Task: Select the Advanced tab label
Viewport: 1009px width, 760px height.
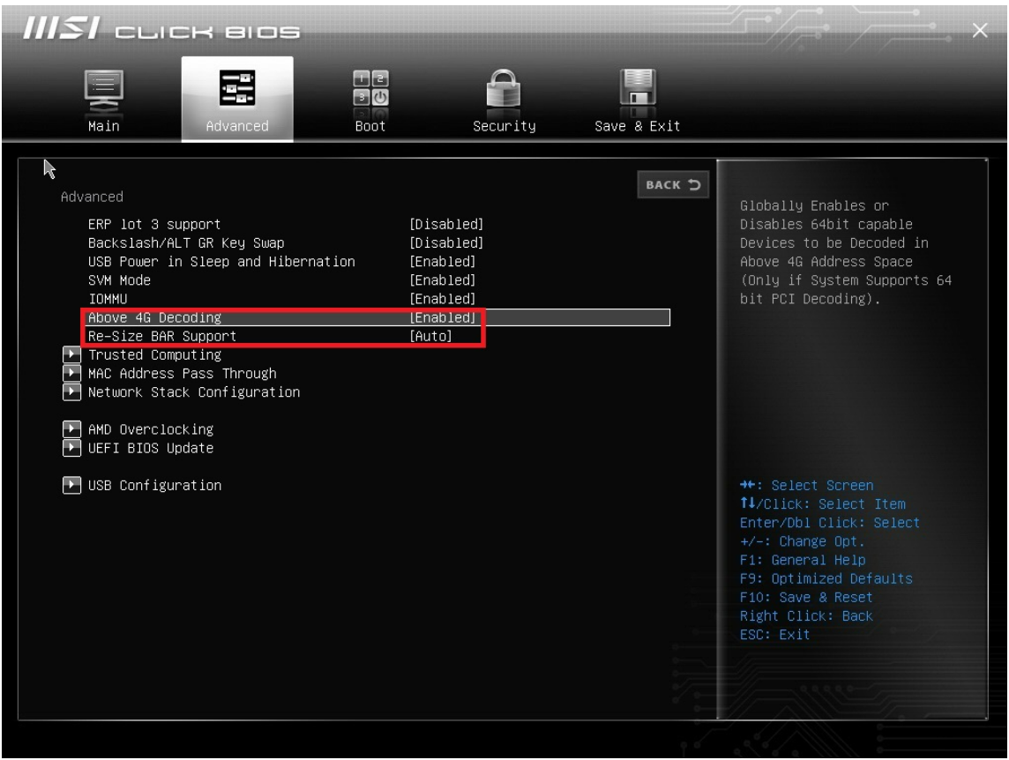Action: coord(237,126)
